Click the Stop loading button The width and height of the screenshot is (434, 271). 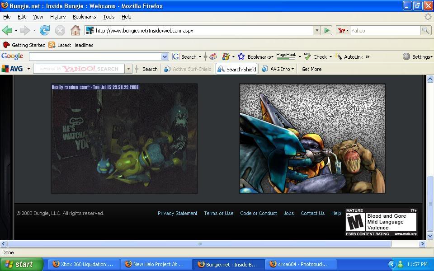(x=60, y=30)
